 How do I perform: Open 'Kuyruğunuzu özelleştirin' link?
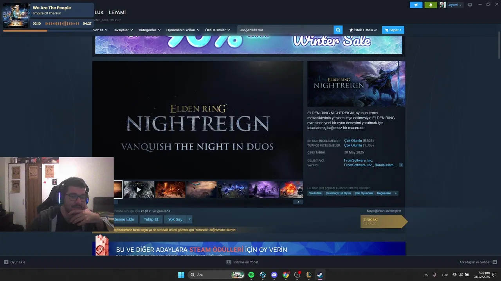click(x=384, y=211)
